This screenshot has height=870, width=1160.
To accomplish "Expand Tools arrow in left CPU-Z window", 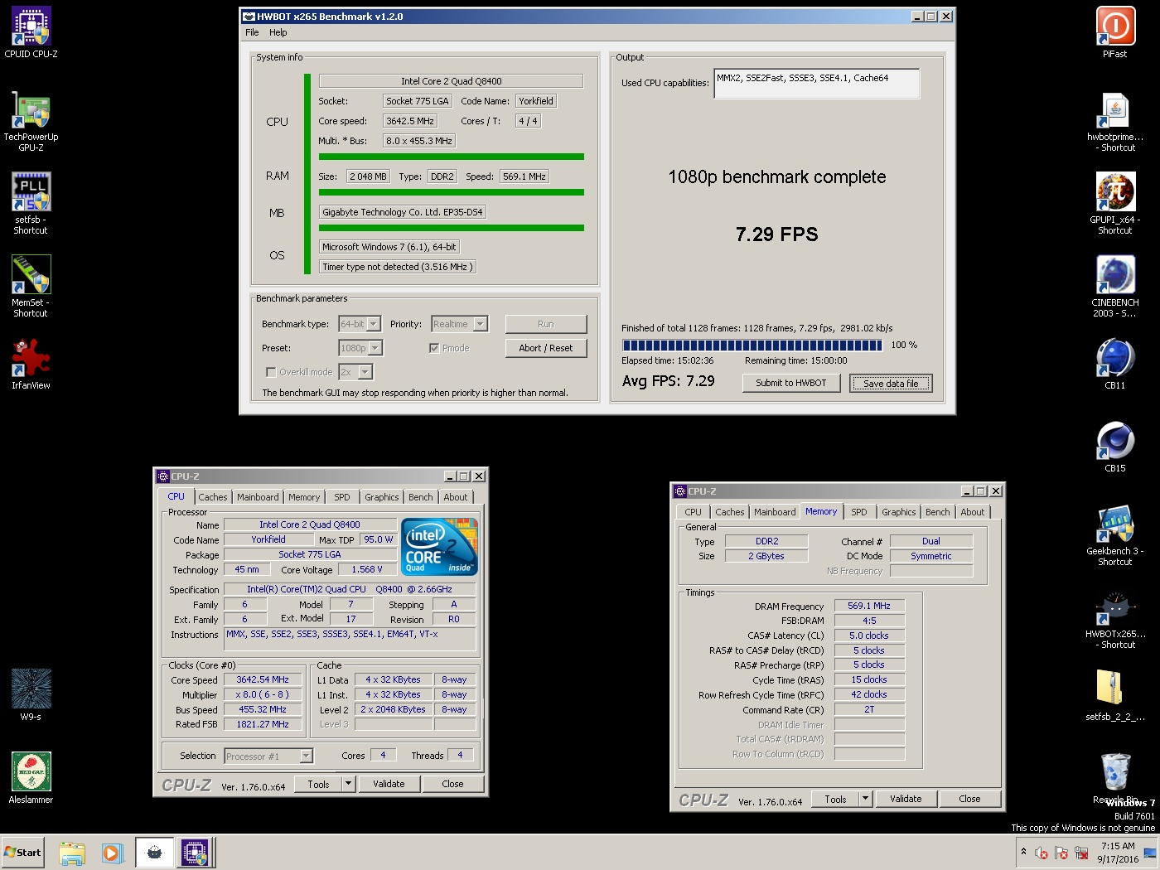I will click(348, 784).
